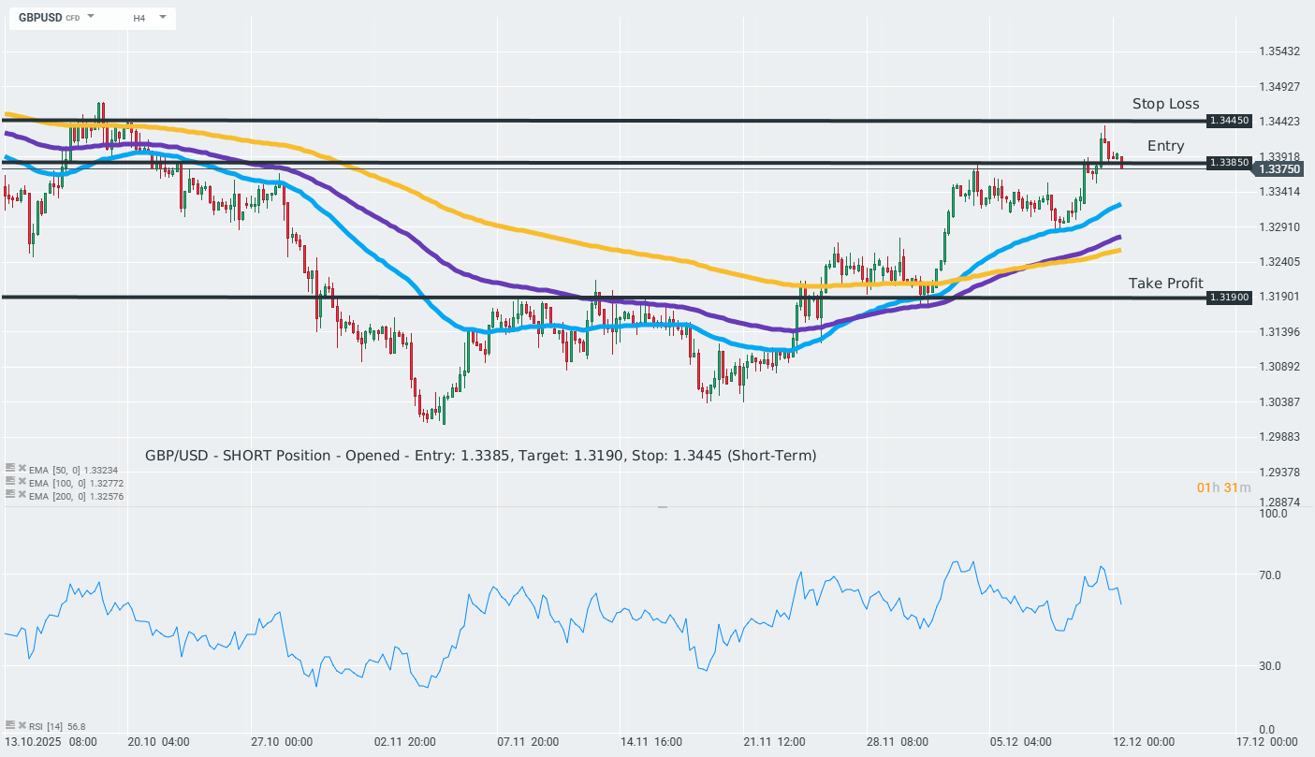Click the 12.12 00:00 time label
1315x757 pixels.
[1144, 741]
